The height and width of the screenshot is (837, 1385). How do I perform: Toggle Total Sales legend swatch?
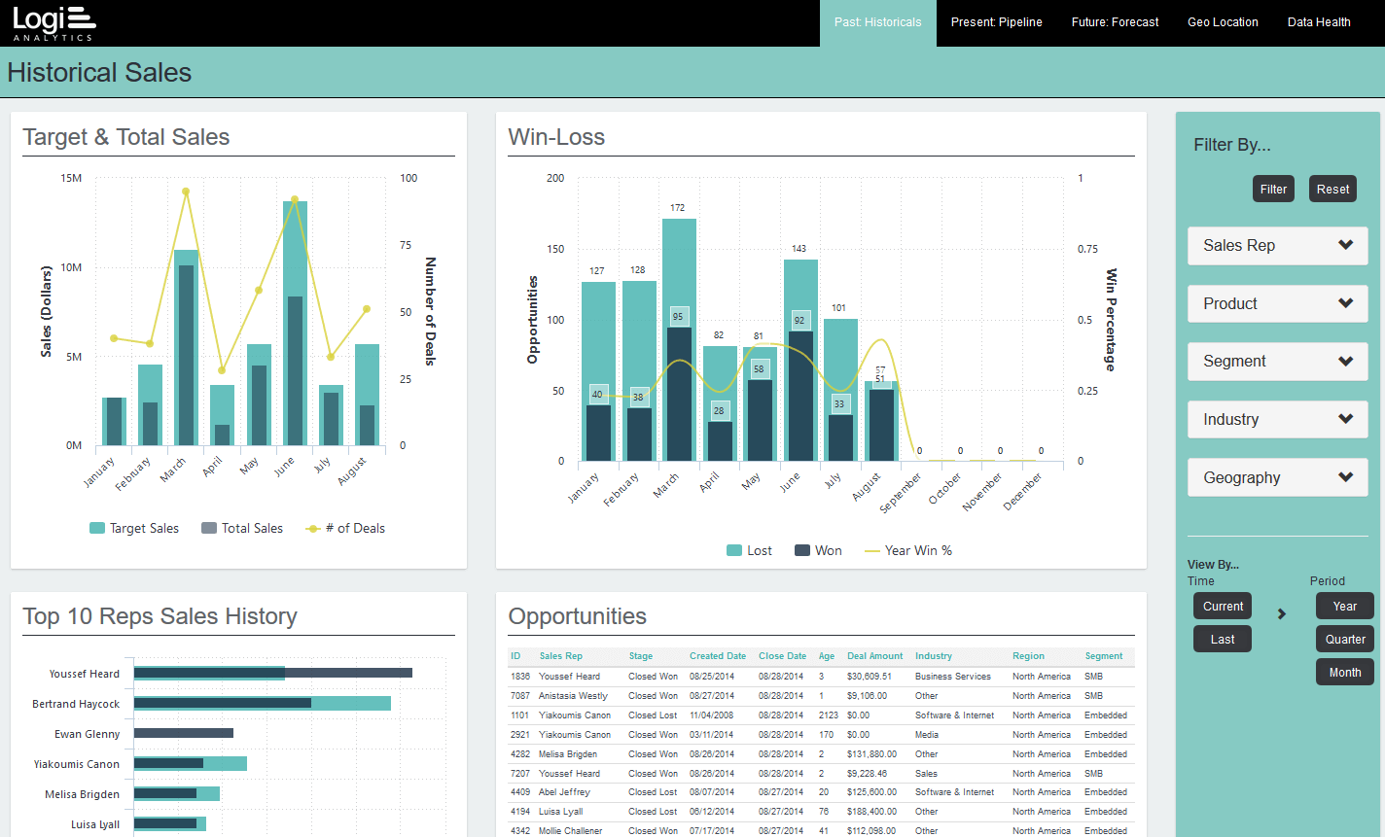pyautogui.click(x=209, y=529)
